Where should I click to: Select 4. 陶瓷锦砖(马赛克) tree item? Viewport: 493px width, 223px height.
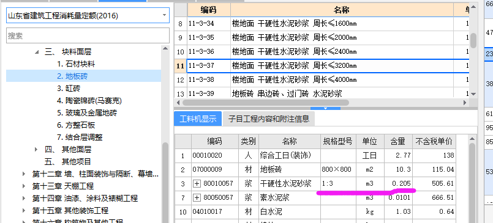[x=89, y=101]
